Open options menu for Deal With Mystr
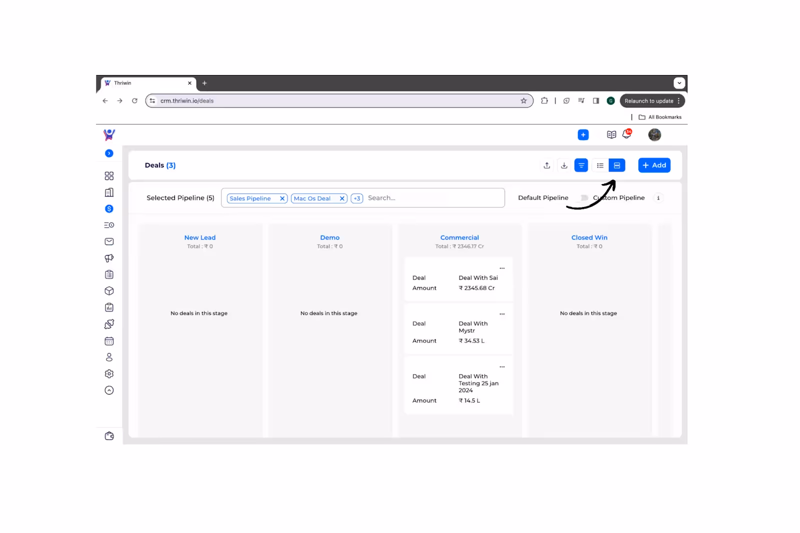800x533 pixels. click(502, 314)
